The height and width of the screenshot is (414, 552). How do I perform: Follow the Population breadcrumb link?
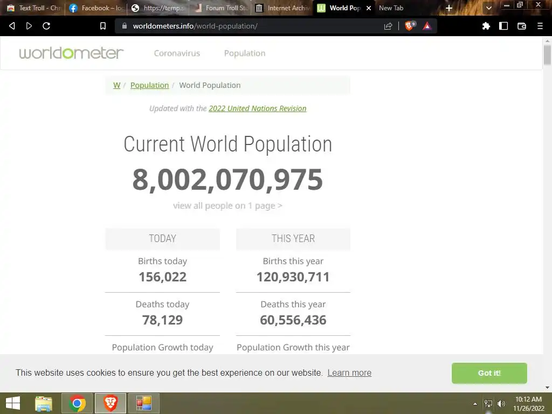click(x=150, y=85)
